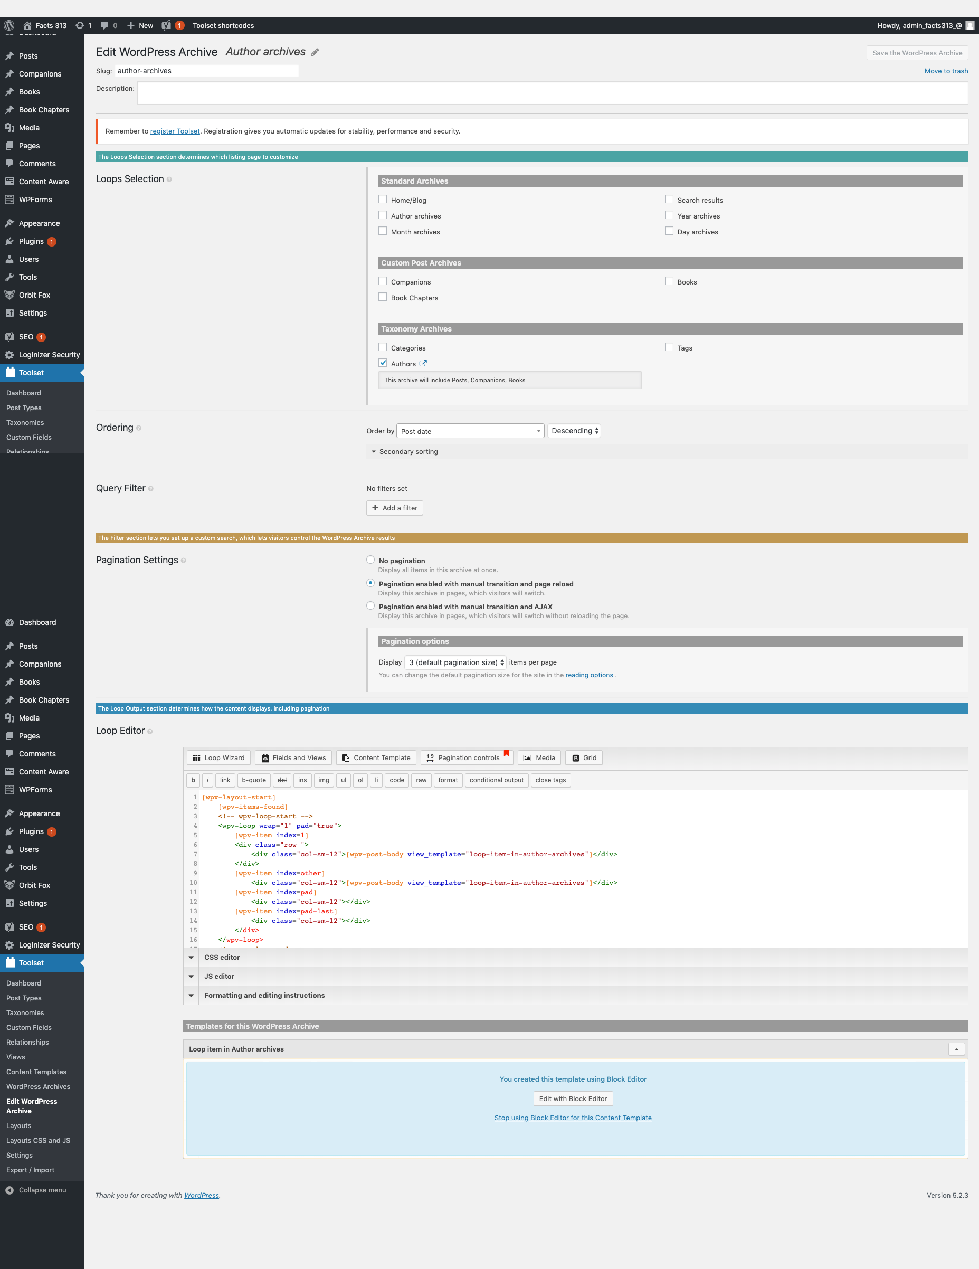Click the WordPress logo in admin bar
The height and width of the screenshot is (1269, 979).
coord(9,25)
